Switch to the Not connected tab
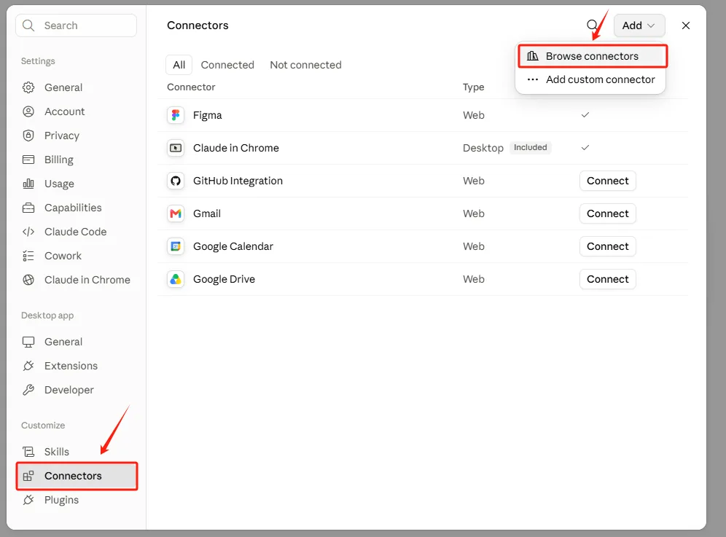The height and width of the screenshot is (537, 726). [x=305, y=65]
